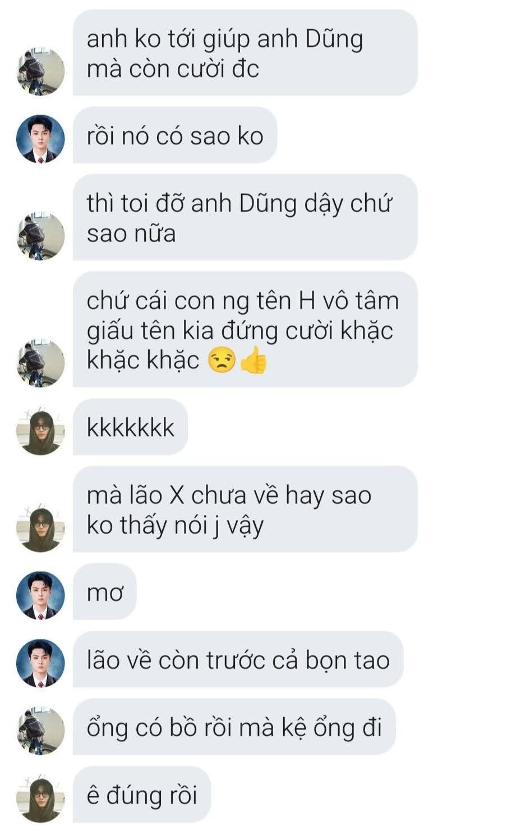This screenshot has height=825, width=530.
Task: Open profile picture next to 'kkkkkkk' message
Action: [x=40, y=431]
